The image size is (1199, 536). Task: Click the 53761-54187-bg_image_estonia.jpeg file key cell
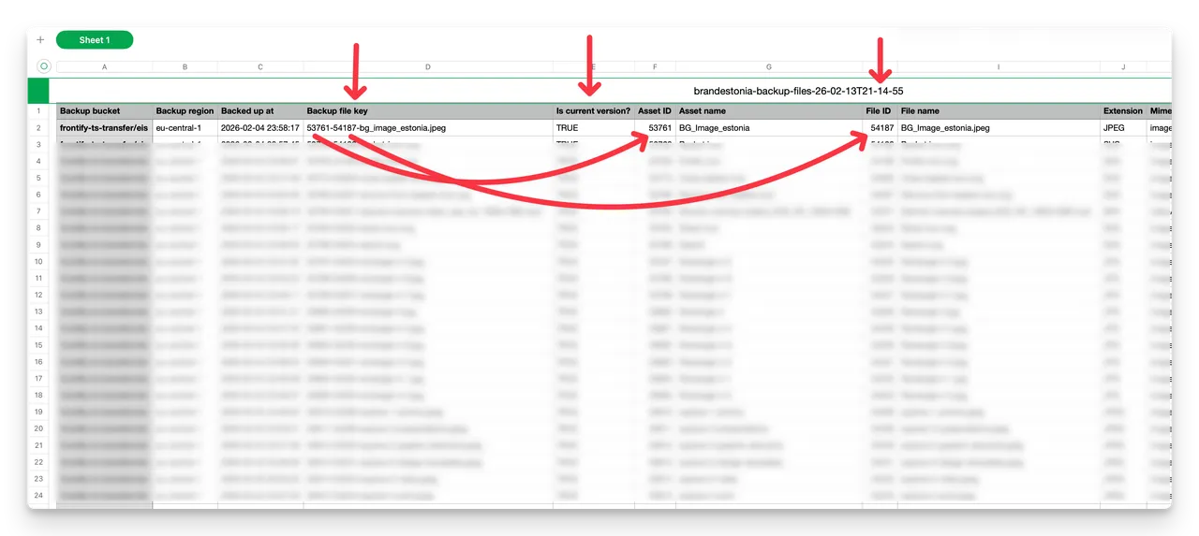click(428, 128)
